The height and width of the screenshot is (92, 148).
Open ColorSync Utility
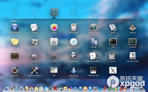point(34,70)
